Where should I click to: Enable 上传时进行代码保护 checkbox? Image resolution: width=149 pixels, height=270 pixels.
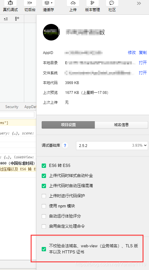click(44, 196)
